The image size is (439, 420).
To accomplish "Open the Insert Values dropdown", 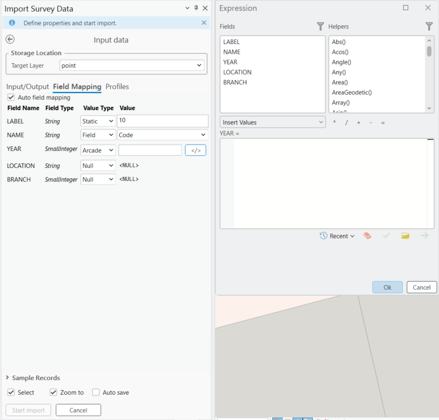I will click(273, 122).
